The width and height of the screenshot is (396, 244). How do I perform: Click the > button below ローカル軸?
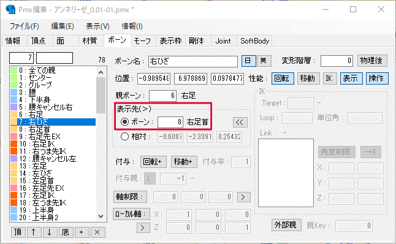point(143,227)
